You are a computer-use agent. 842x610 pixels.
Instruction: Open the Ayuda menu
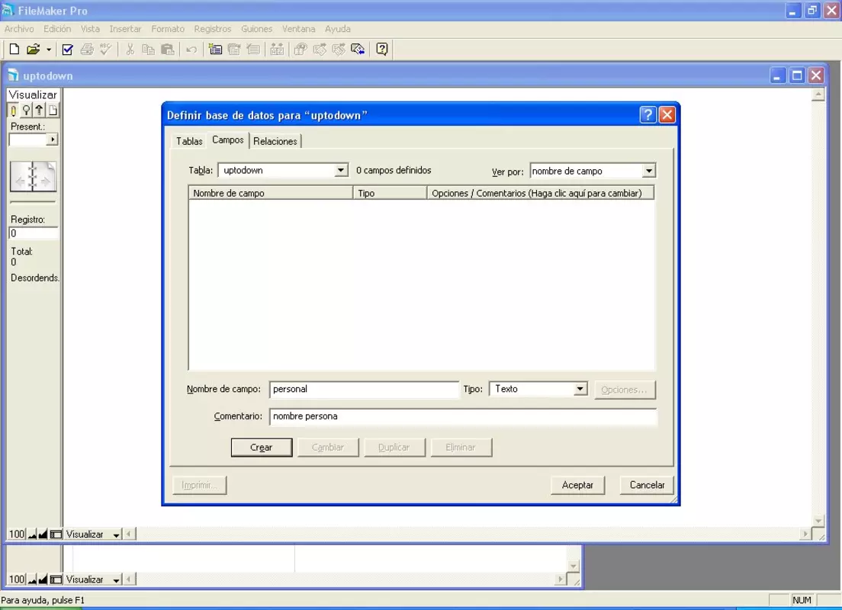pyautogui.click(x=338, y=29)
